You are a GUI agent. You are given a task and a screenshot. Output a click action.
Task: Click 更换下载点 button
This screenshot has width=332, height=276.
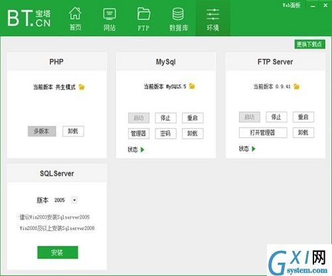point(309,44)
